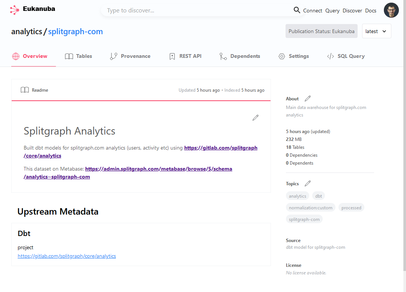Click the Upstream Metadata heading
Screen dimensions: 406x292
pyautogui.click(x=58, y=212)
